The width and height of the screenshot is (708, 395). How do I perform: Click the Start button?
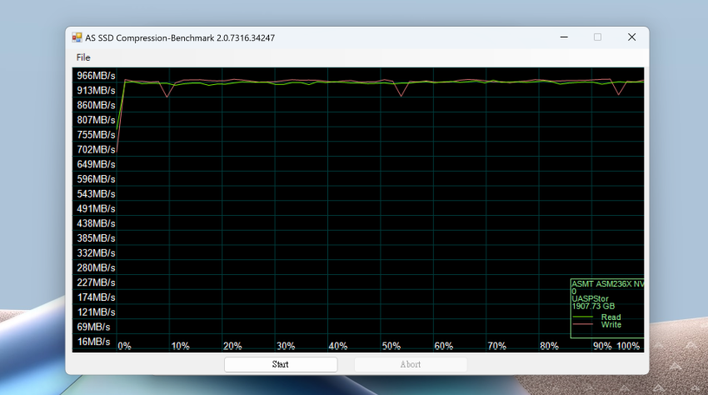click(281, 364)
